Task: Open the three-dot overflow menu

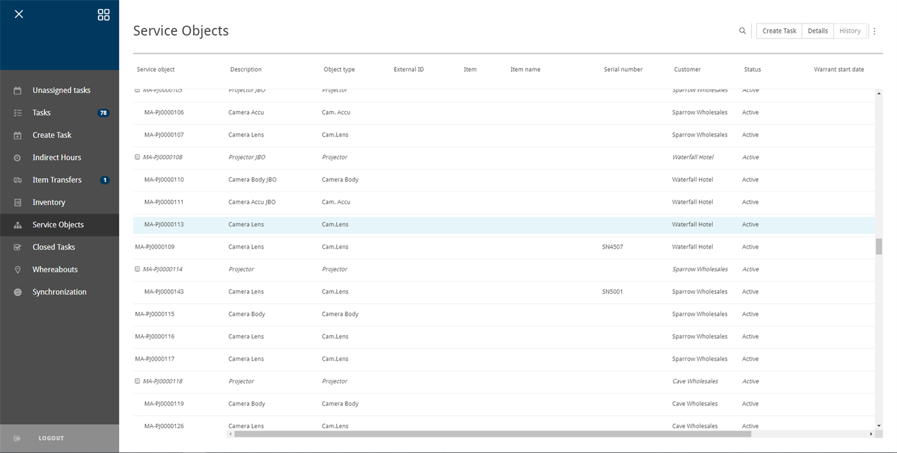Action: point(875,30)
